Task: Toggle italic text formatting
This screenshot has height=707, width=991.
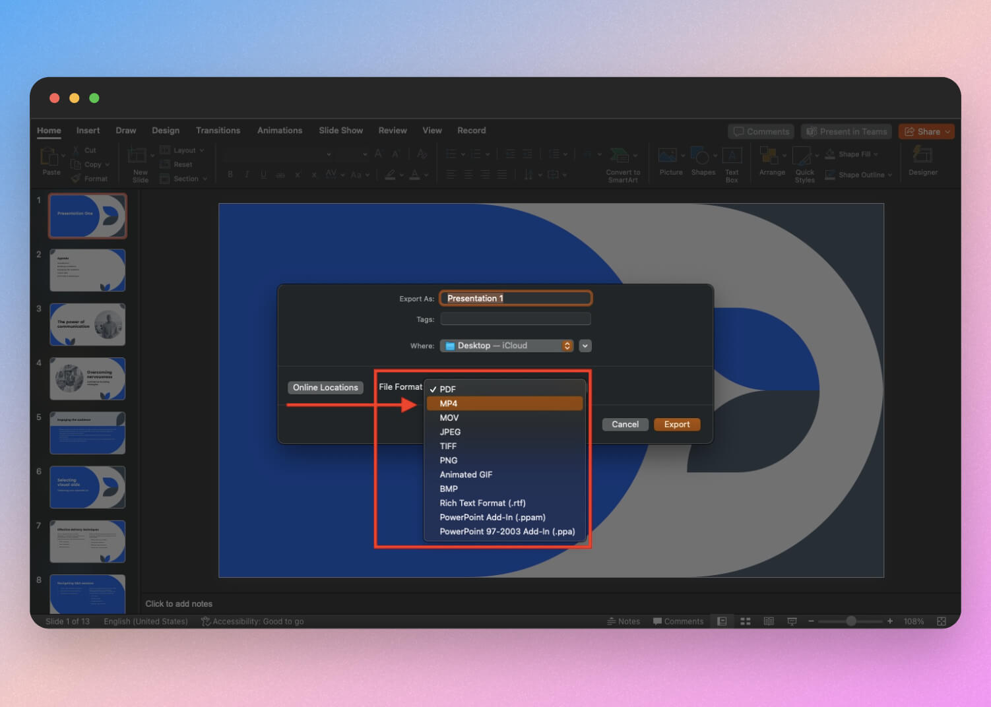Action: point(246,174)
